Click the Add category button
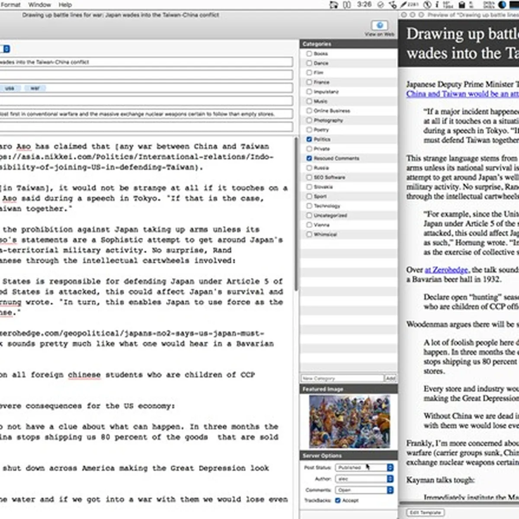 (391, 378)
